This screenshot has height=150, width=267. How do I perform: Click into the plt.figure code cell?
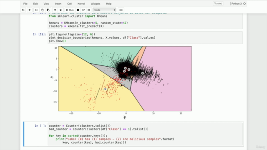[x=145, y=38]
